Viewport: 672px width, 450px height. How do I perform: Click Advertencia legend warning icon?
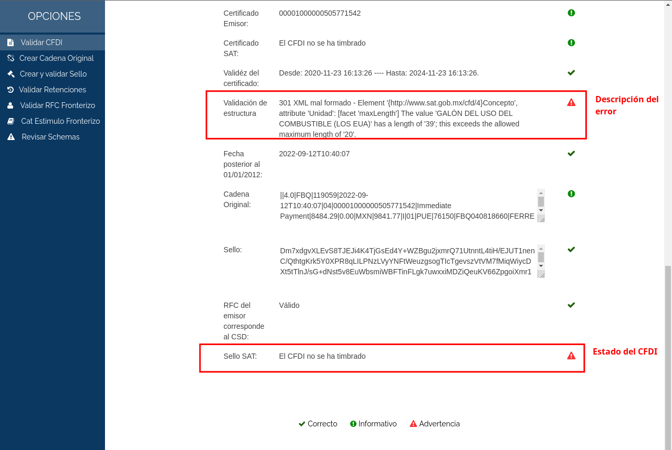413,424
